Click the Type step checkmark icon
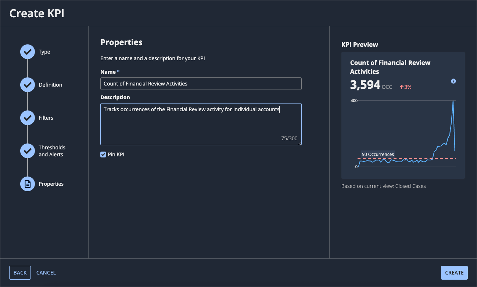 pyautogui.click(x=27, y=52)
